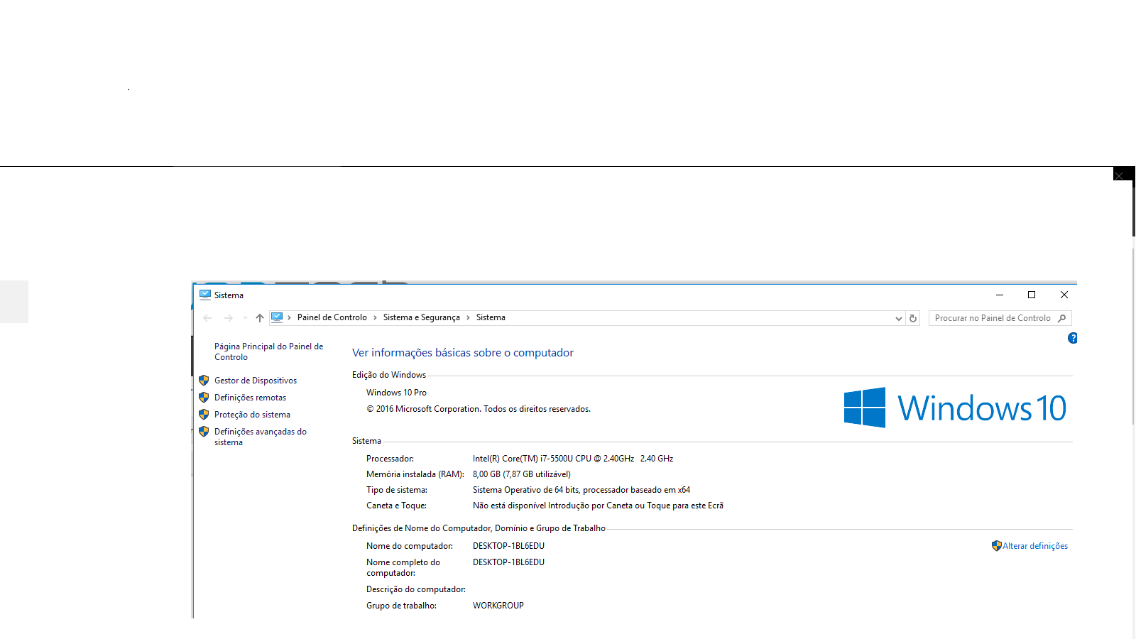The image size is (1136, 639).
Task: Go up one level with up arrow
Action: [260, 318]
